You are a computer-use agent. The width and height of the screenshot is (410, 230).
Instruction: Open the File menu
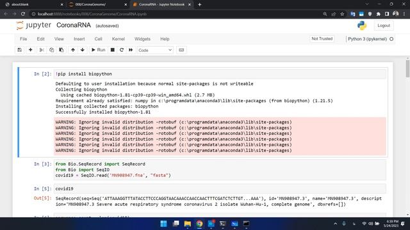pos(23,39)
